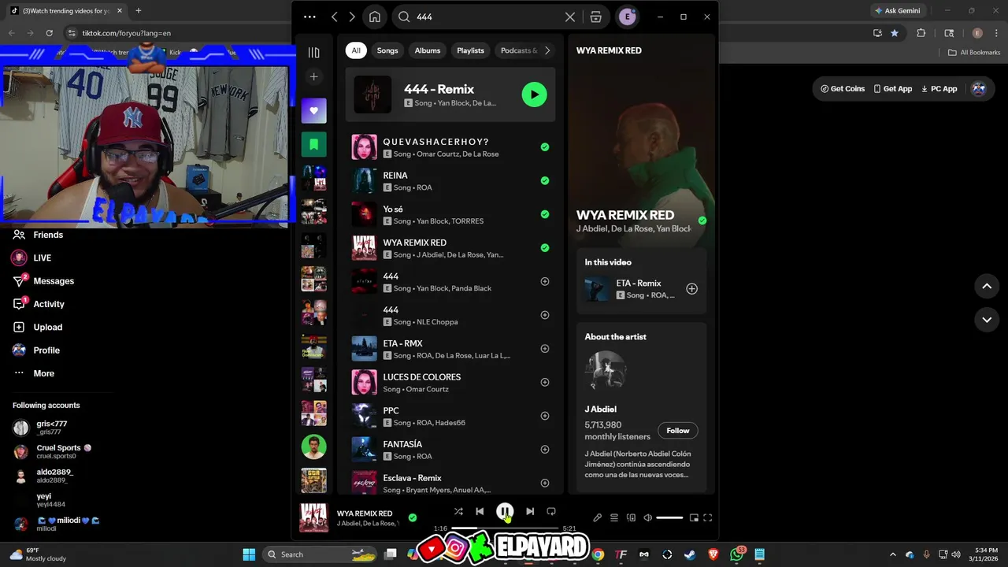
Task: Toggle saved check for Yo sé
Action: [545, 214]
